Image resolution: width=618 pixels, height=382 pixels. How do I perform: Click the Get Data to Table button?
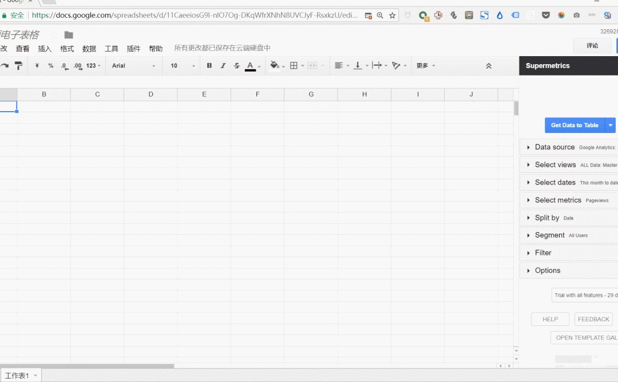click(575, 125)
